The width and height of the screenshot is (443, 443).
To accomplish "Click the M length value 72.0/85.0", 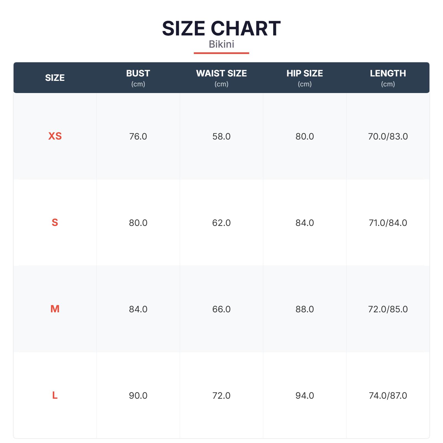I will coord(388,309).
